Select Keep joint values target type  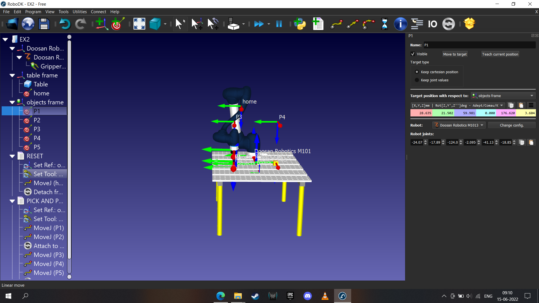point(417,80)
